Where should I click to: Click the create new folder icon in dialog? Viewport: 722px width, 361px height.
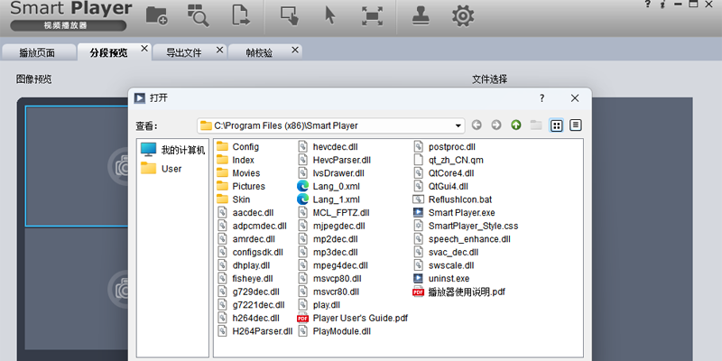click(536, 125)
